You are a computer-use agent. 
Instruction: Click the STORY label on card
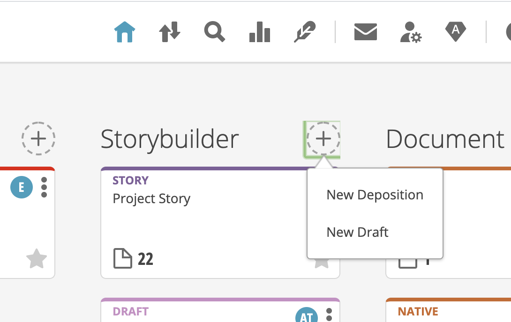point(130,180)
